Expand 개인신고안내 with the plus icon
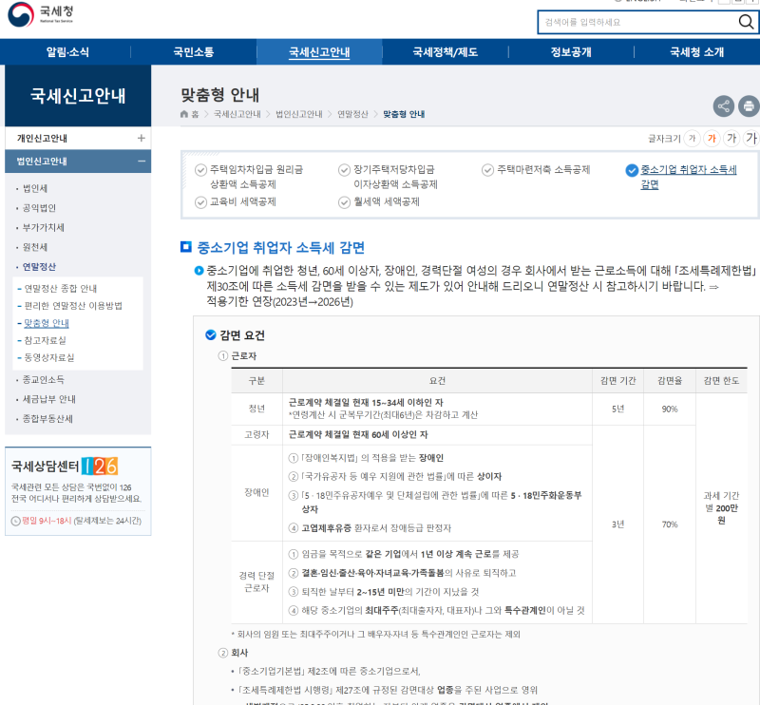760x705 pixels. 141,138
